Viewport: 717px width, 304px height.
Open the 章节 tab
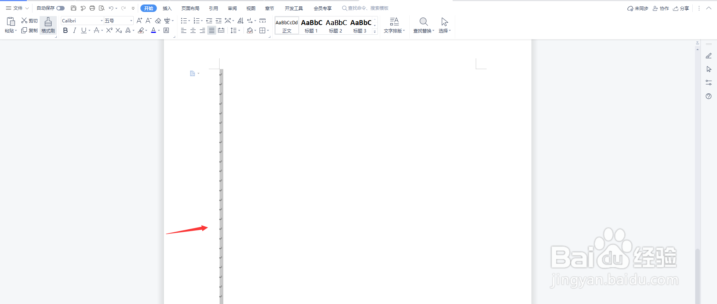(x=270, y=8)
